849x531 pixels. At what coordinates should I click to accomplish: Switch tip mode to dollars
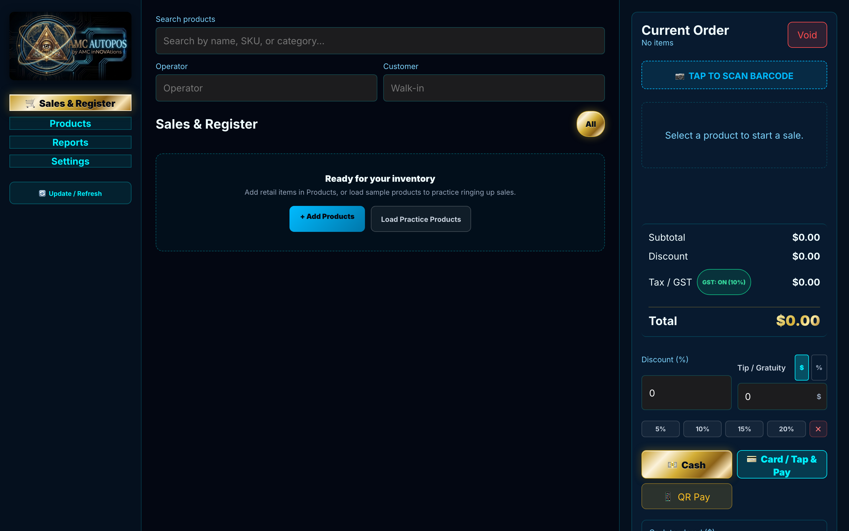click(x=801, y=367)
